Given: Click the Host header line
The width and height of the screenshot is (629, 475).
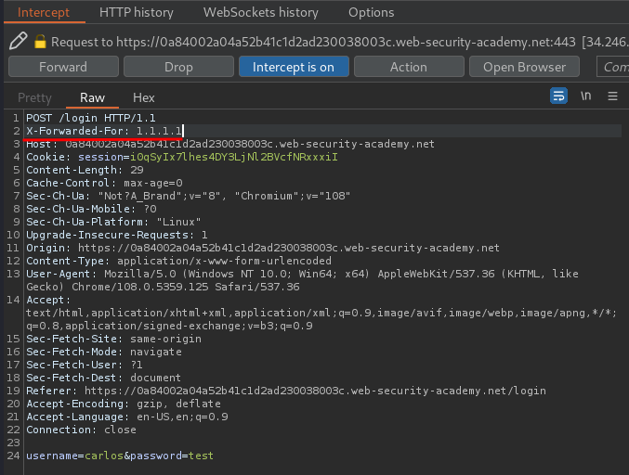Looking at the screenshot, I should [230, 144].
